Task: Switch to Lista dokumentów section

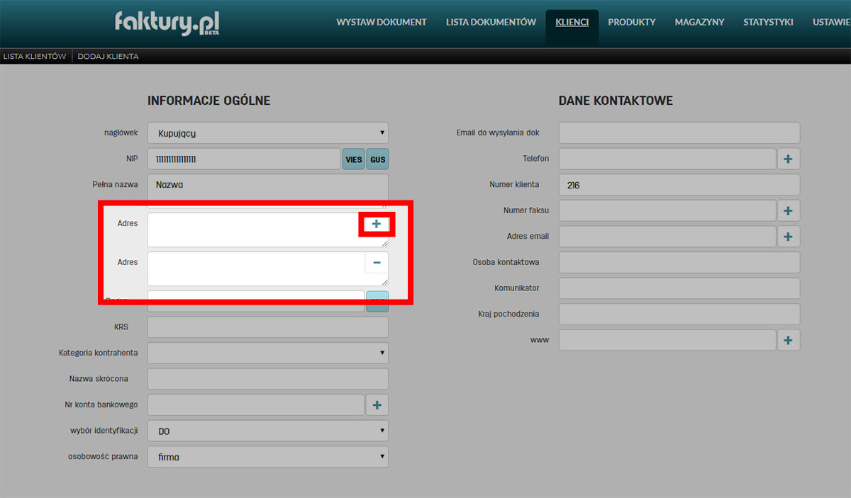Action: (491, 22)
